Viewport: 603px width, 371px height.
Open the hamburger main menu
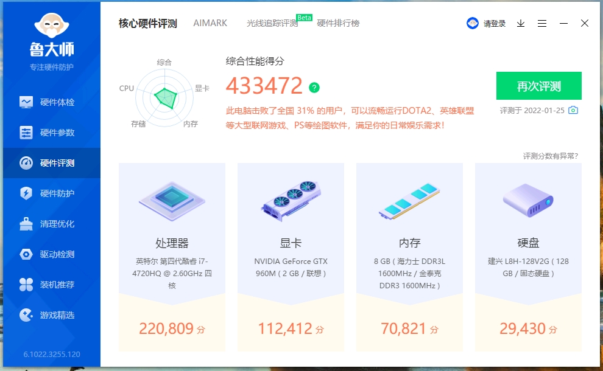pyautogui.click(x=542, y=24)
